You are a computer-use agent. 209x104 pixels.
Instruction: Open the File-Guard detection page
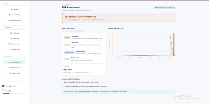15,33
